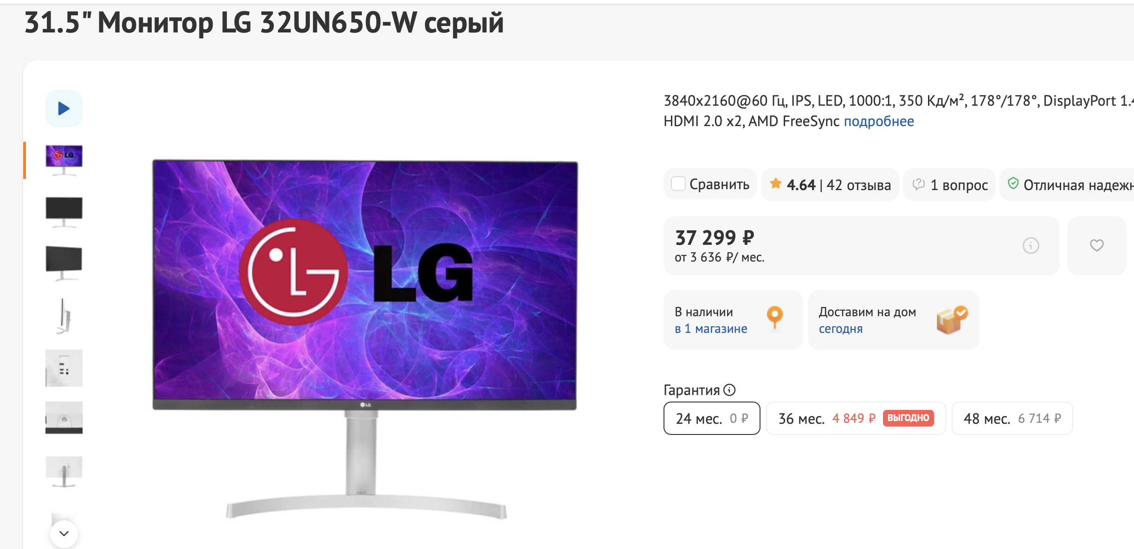
Task: Select the side profile monitor thumbnail
Action: pos(64,316)
